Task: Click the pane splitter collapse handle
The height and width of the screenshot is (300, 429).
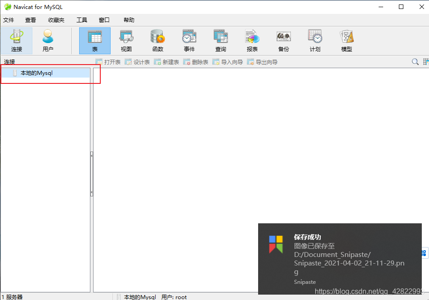Action: [92, 174]
